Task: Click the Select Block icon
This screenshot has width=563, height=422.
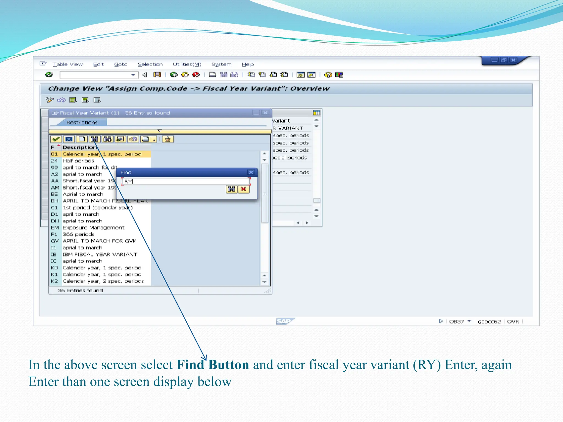Action: pos(85,100)
